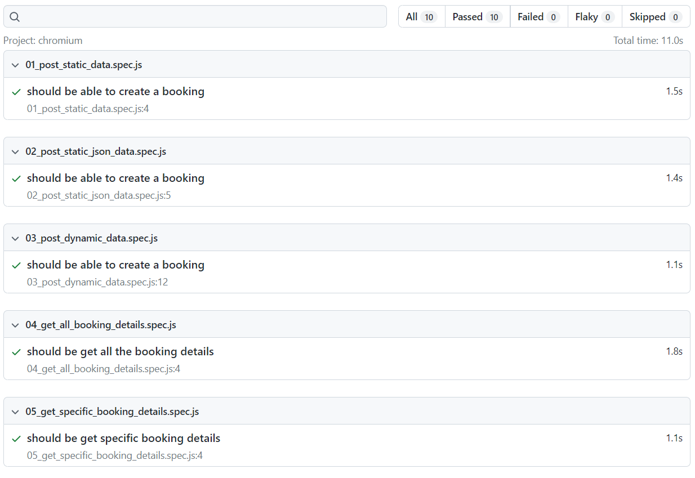Click the green checkmark for specific booking details
Image resolution: width=695 pixels, height=478 pixels.
point(16,439)
